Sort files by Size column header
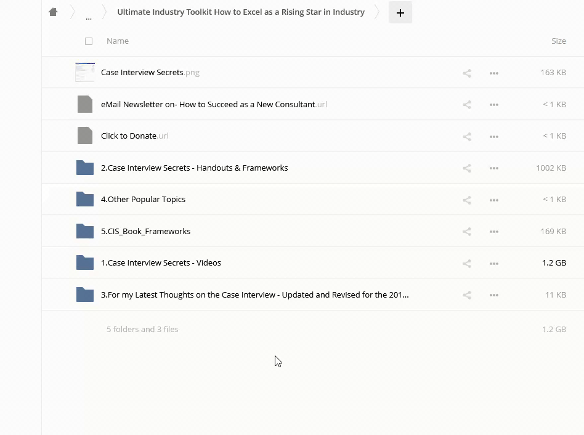The width and height of the screenshot is (584, 435). click(558, 41)
